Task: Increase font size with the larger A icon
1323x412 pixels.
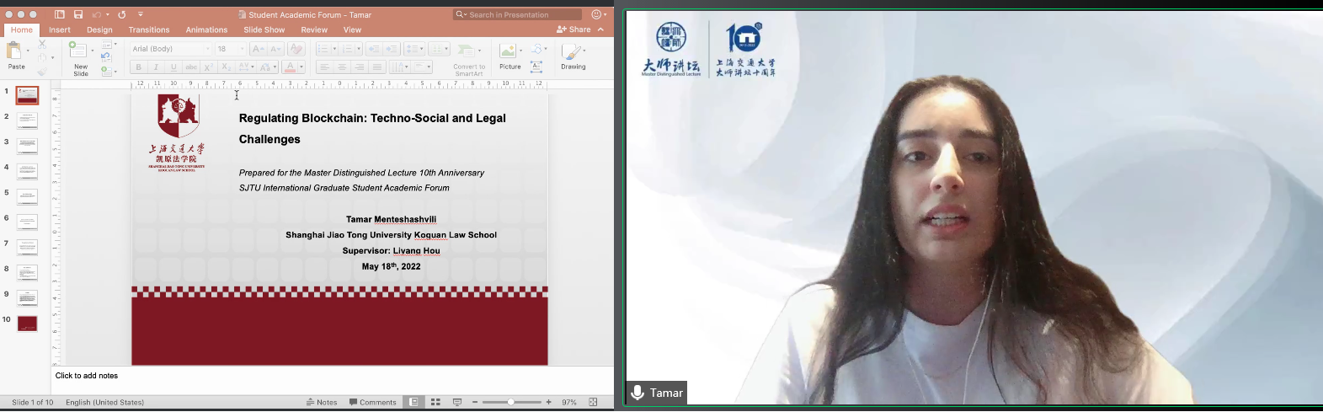Action: point(258,49)
